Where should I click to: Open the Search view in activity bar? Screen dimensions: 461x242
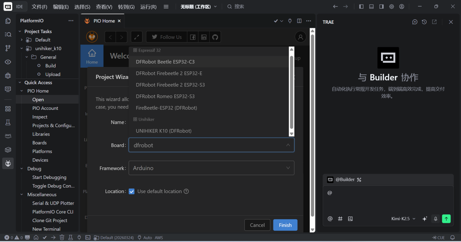(x=8, y=35)
